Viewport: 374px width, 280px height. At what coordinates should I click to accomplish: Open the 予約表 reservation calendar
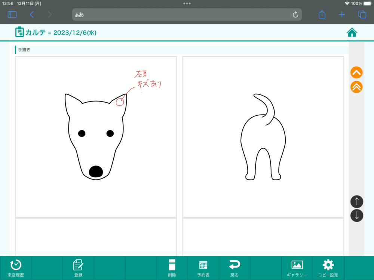[x=203, y=268]
